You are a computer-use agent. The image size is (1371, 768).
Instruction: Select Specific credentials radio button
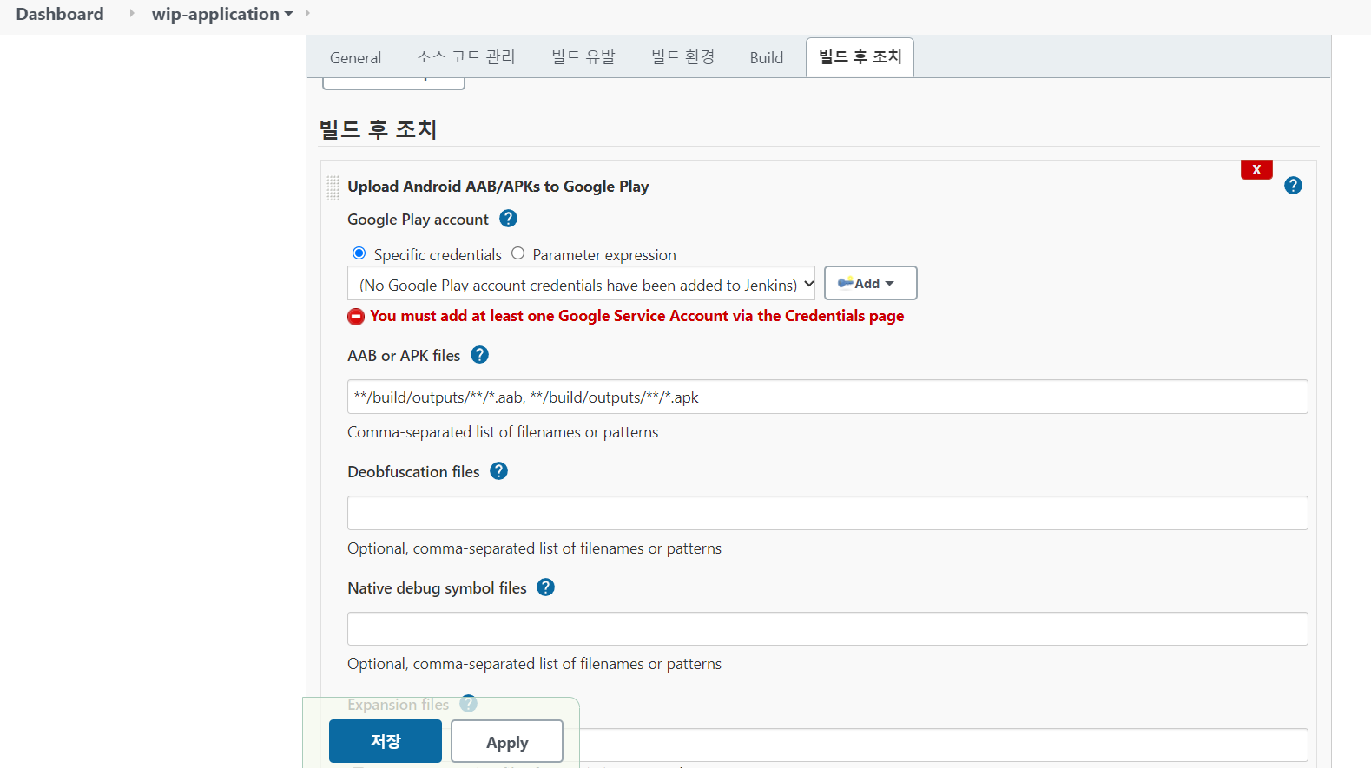[359, 253]
